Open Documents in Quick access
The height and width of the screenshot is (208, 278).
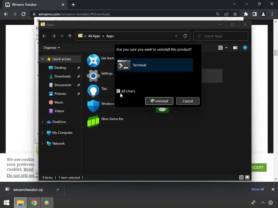pyautogui.click(x=63, y=85)
